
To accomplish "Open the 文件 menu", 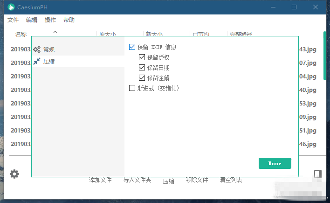I will [13, 20].
